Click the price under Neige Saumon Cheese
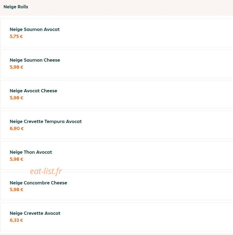The image size is (233, 235). pyautogui.click(x=16, y=67)
